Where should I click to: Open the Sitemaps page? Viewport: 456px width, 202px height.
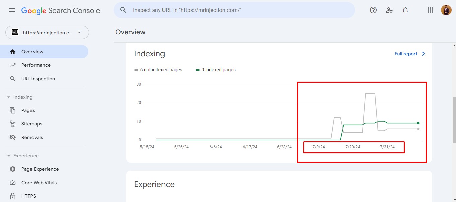pyautogui.click(x=31, y=124)
